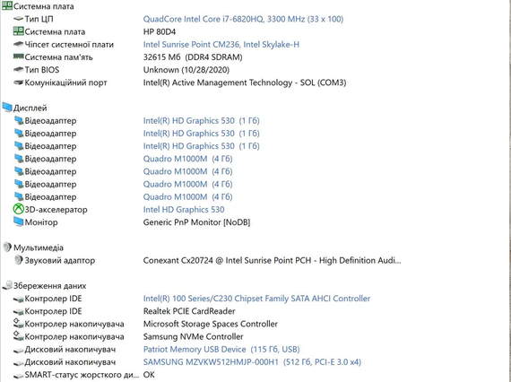The image size is (511, 382).
Task: Open the Patriot Memory USB Device link
Action: coord(221,349)
